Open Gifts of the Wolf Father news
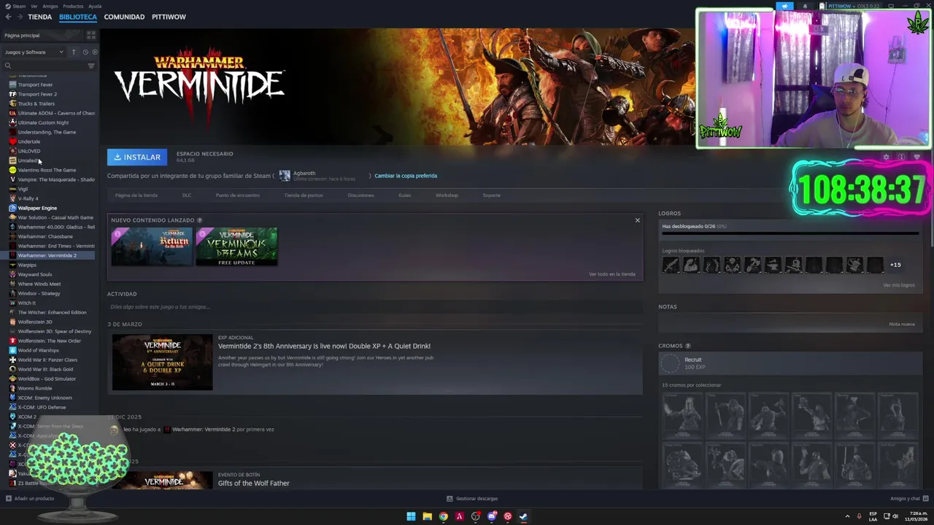This screenshot has height=525, width=934. pyautogui.click(x=253, y=483)
